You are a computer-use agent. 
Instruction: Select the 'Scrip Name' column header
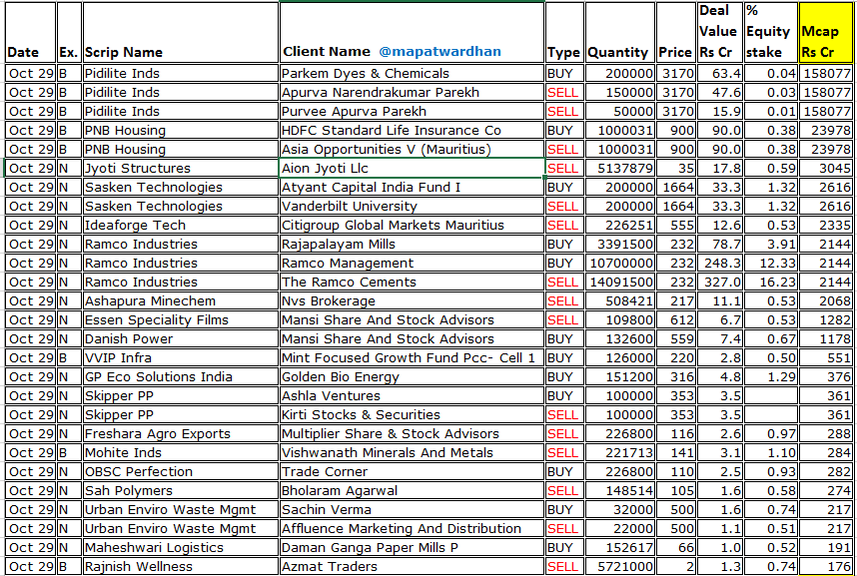tap(181, 32)
